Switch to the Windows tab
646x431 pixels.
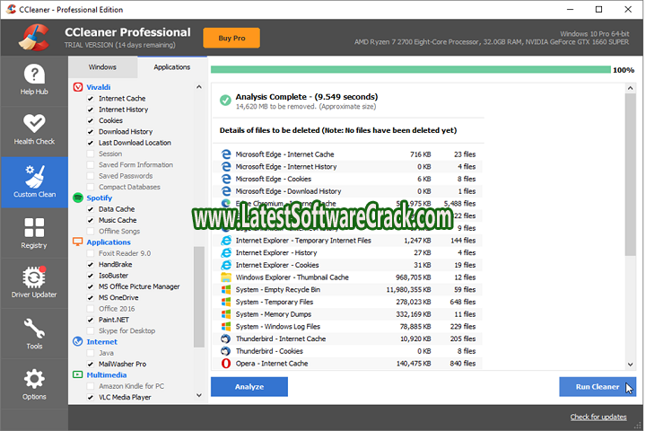coord(102,66)
